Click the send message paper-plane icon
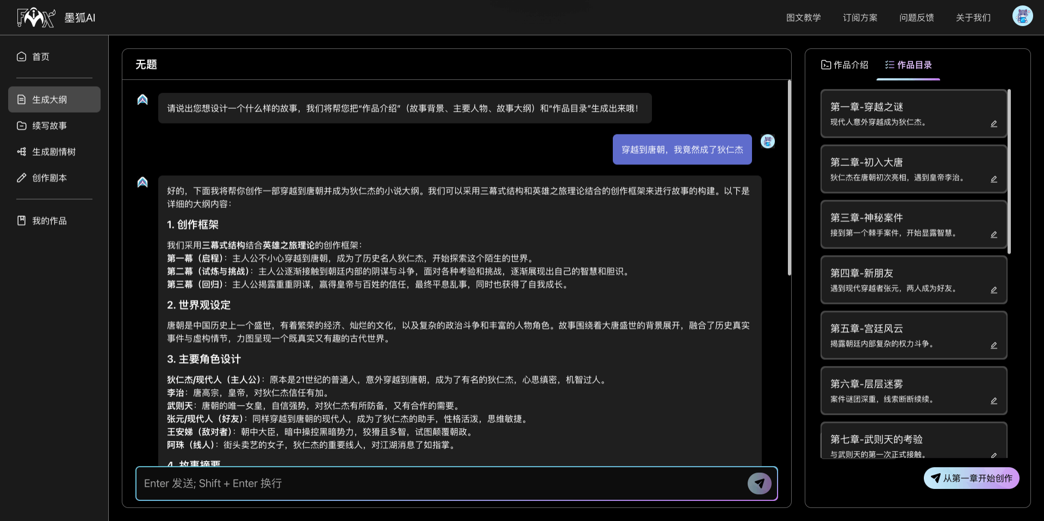 point(760,483)
